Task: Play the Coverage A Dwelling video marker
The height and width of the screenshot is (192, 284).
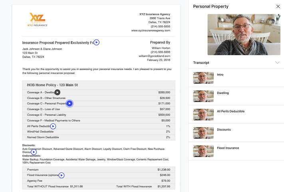Action: point(58,92)
